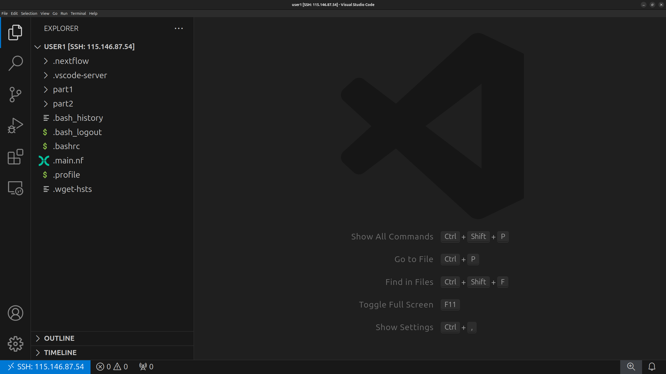The image size is (666, 374).
Task: Open the .main.nf file
Action: click(68, 161)
